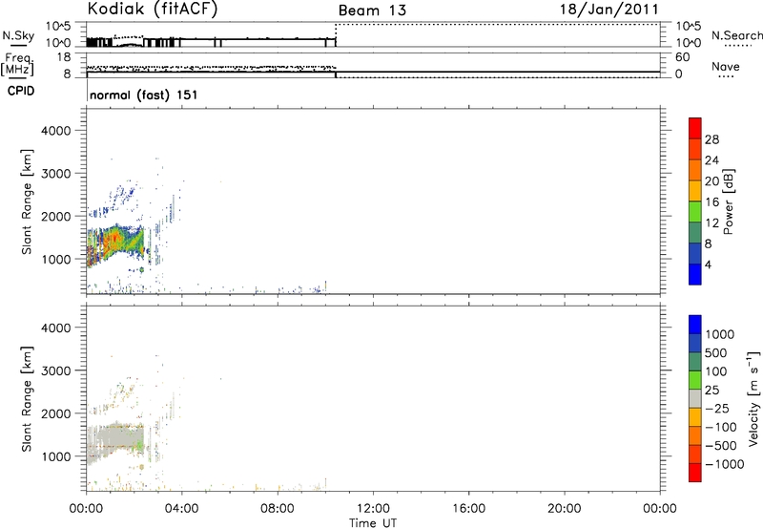
Task: Click the Velocity colorbar axis title
Action: pyautogui.click(x=753, y=398)
